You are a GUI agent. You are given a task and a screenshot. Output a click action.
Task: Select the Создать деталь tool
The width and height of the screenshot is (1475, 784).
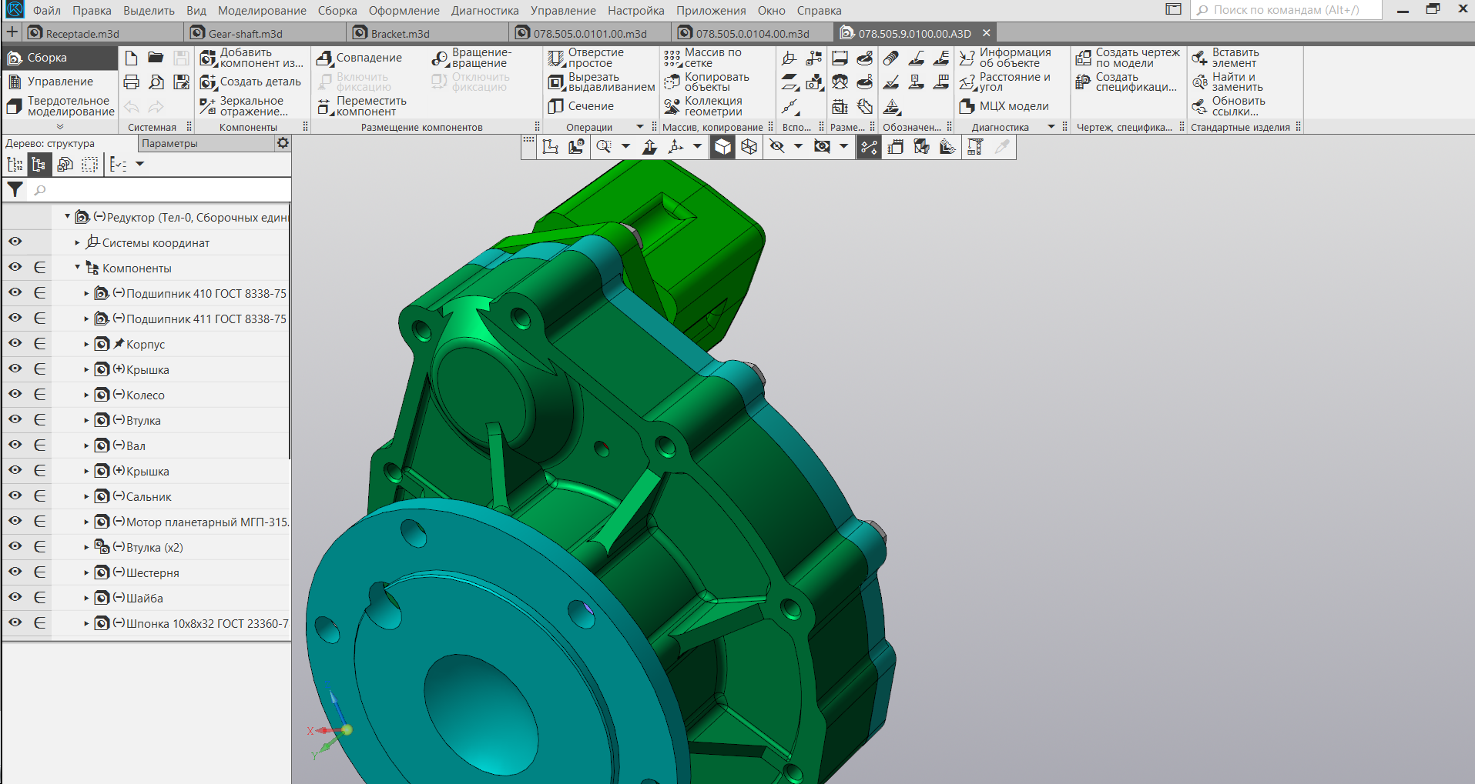point(250,82)
